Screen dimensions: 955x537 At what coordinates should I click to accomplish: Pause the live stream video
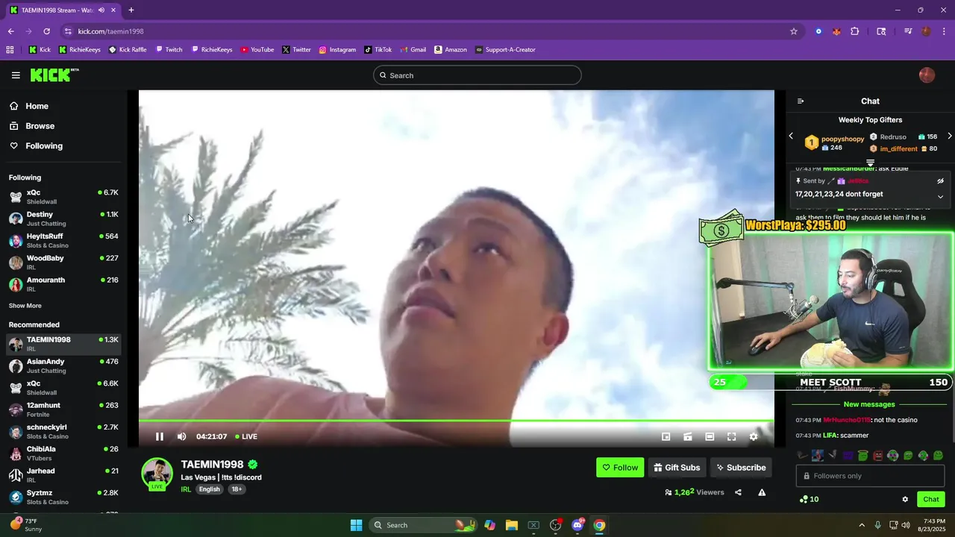tap(159, 436)
